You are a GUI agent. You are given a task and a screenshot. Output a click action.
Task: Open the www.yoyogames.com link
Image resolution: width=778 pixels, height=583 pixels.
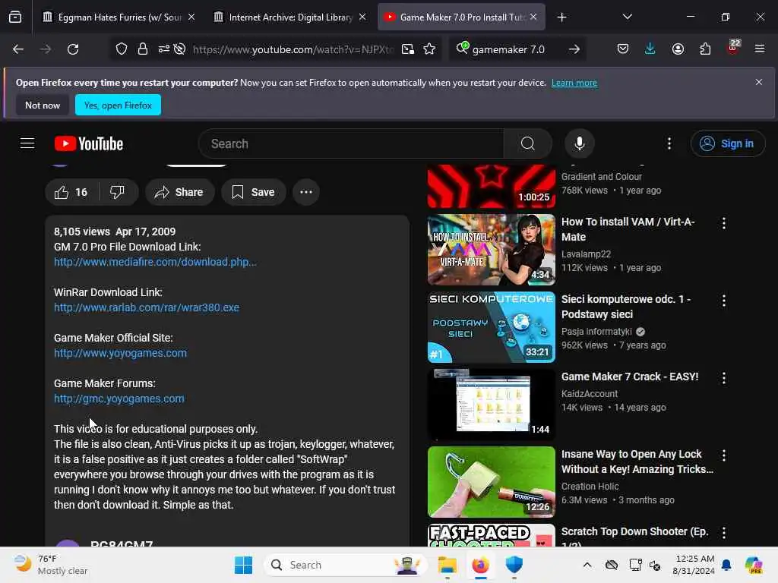click(x=121, y=353)
